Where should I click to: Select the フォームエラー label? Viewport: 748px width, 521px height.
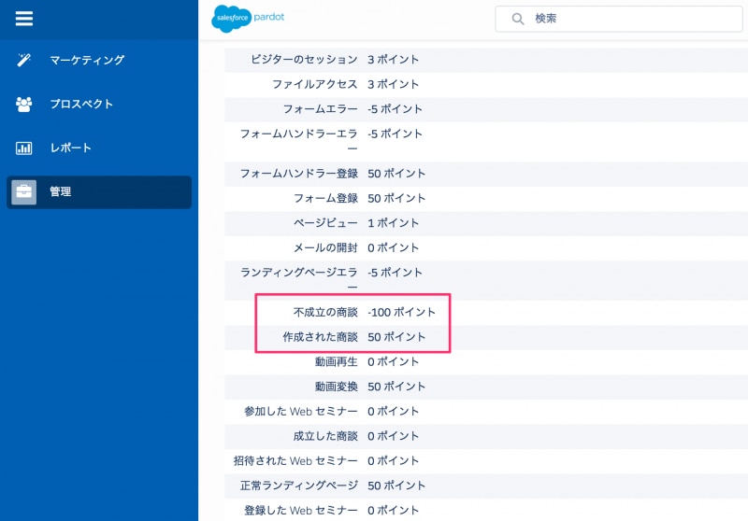click(x=320, y=109)
